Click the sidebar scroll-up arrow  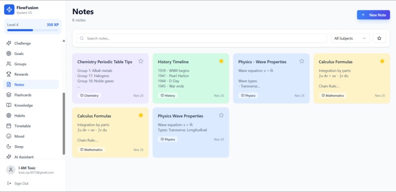[64, 41]
